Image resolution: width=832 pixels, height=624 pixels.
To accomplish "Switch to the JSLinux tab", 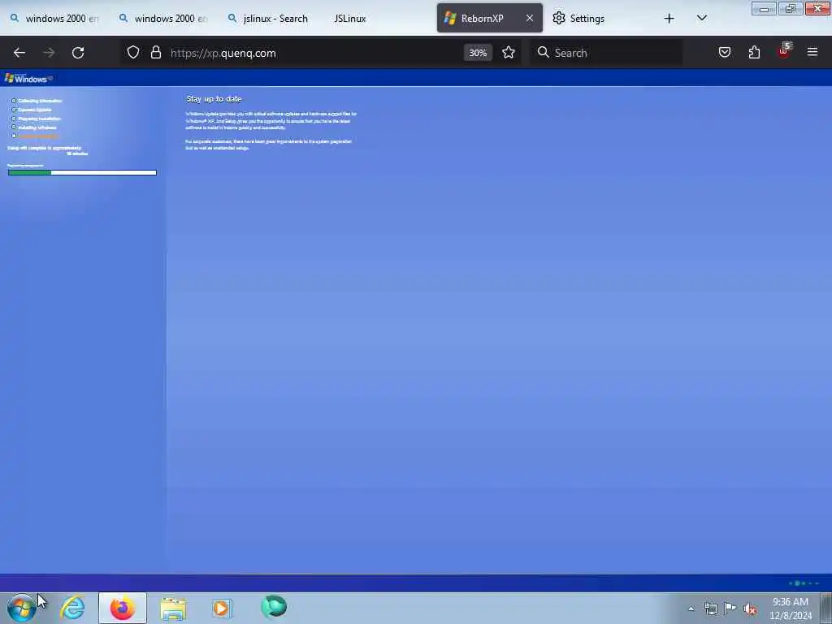I will pos(350,19).
